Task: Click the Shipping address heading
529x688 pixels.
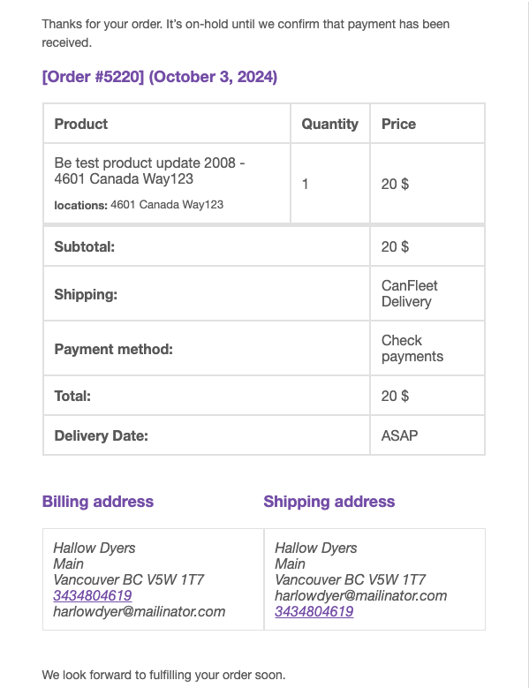Action: click(329, 502)
